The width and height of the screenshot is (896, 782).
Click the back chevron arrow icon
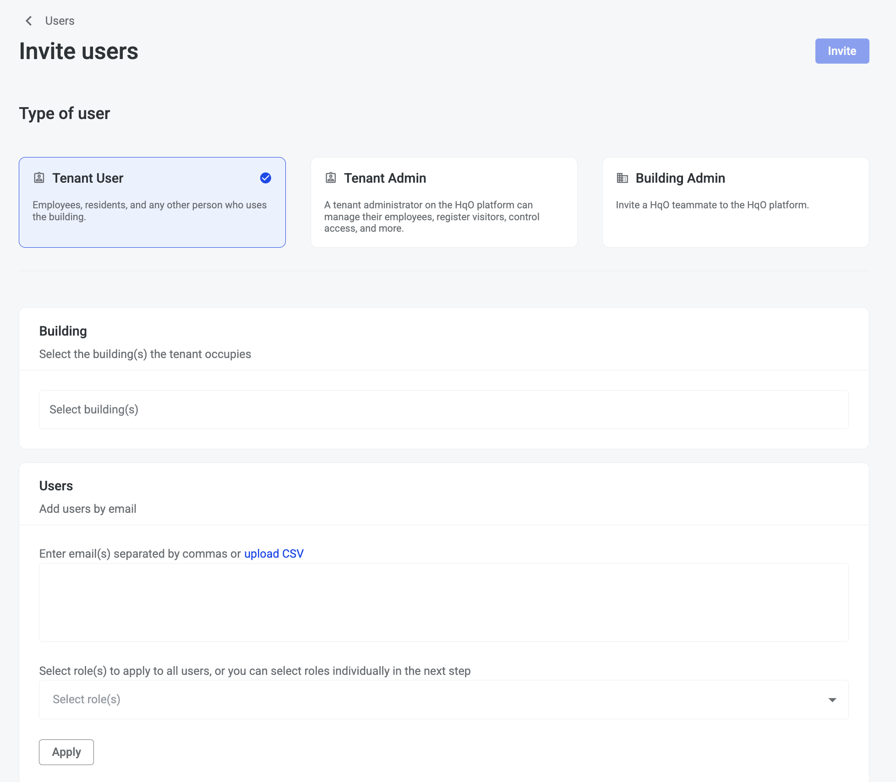coord(29,21)
